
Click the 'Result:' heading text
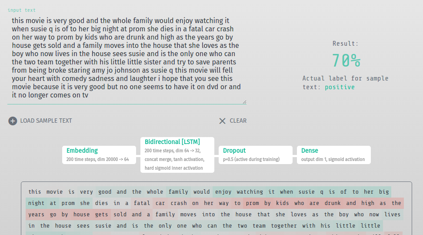pos(345,44)
